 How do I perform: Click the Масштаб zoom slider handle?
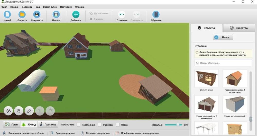click(x=178, y=125)
